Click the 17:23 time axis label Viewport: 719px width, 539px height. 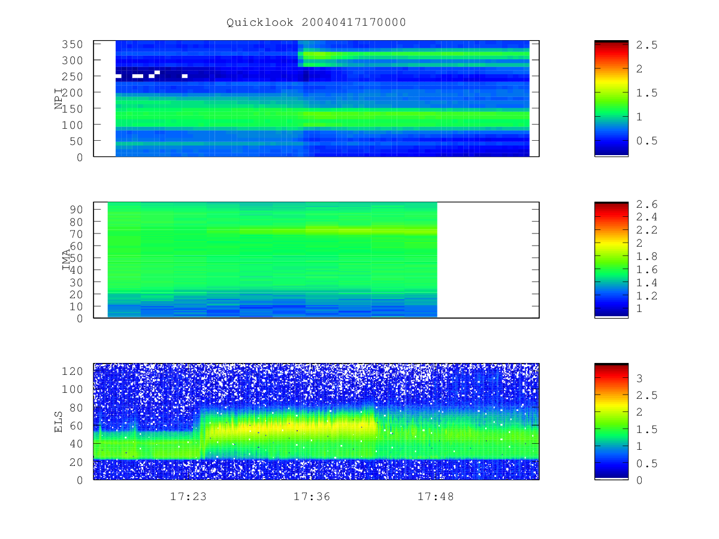click(188, 496)
